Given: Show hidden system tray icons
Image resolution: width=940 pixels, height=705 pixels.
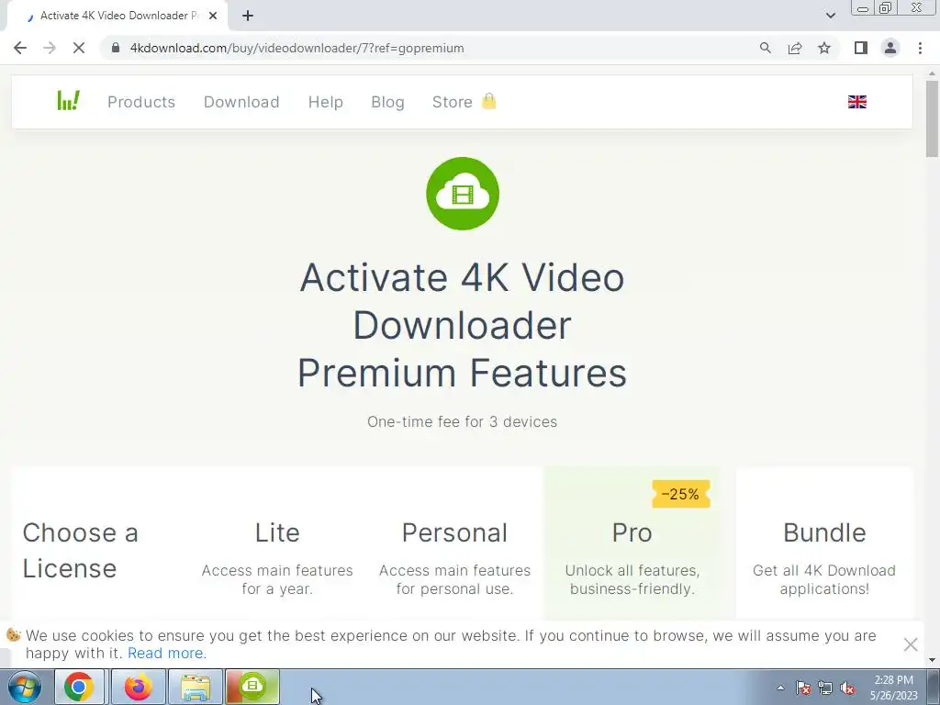Looking at the screenshot, I should point(780,688).
